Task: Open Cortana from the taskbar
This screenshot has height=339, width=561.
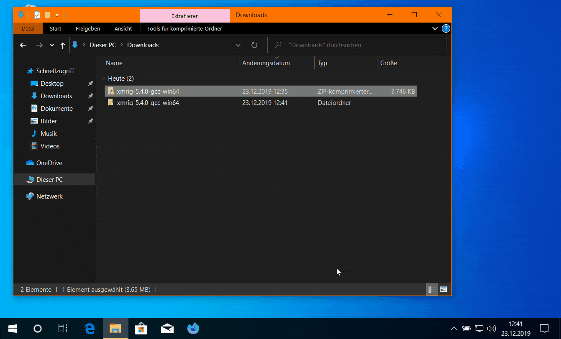Action: [x=38, y=329]
